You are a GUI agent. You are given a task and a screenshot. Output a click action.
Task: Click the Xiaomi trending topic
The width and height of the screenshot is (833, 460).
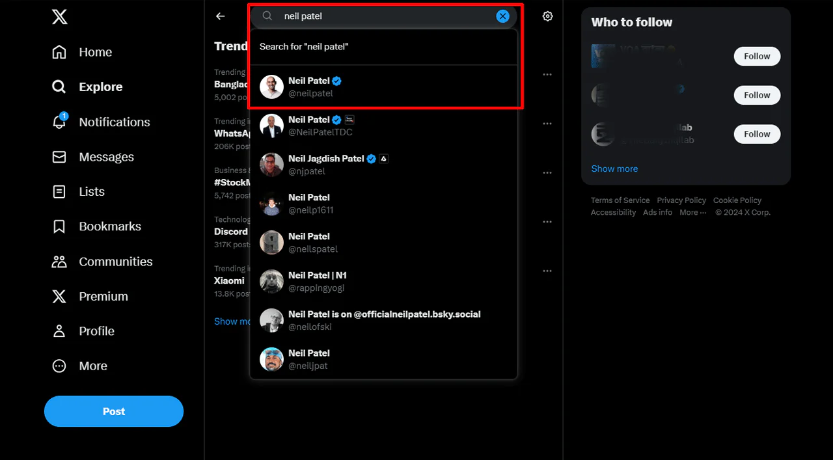(x=231, y=280)
